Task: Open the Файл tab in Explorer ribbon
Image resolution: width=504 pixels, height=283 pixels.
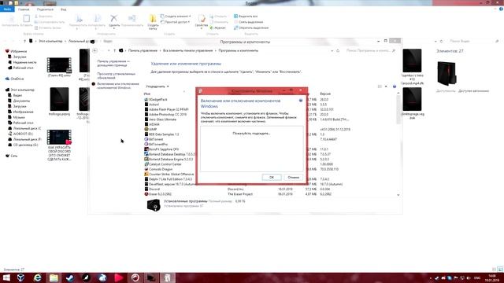Action: tap(7, 9)
